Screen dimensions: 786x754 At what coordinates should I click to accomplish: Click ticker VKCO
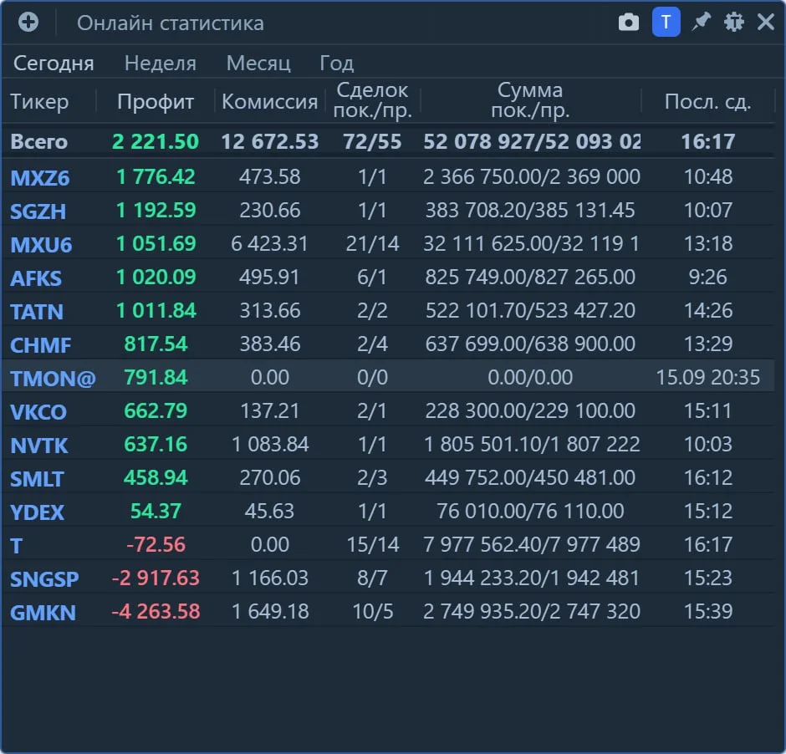pyautogui.click(x=38, y=412)
